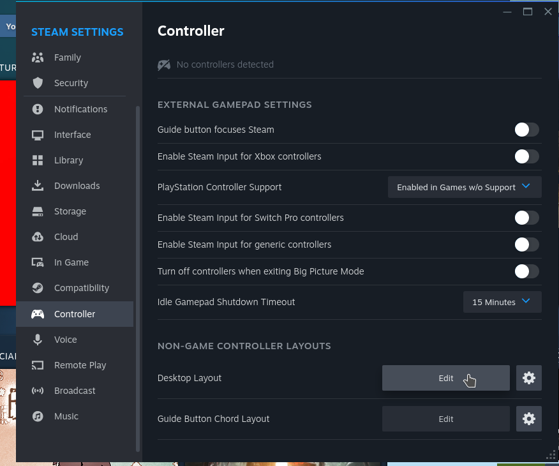Screen dimensions: 559x466
Task: Click the Idle Gamepad Shutdown Timeout label
Action: tap(226, 302)
